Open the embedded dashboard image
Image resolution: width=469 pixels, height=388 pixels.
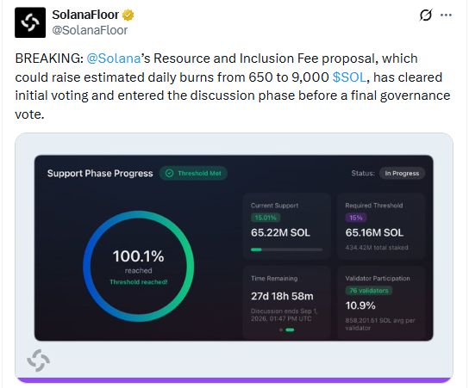click(x=234, y=258)
